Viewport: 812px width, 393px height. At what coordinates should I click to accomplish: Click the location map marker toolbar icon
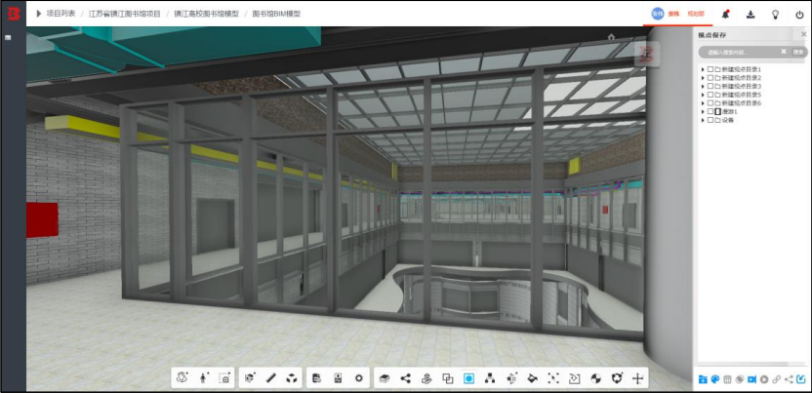click(426, 378)
